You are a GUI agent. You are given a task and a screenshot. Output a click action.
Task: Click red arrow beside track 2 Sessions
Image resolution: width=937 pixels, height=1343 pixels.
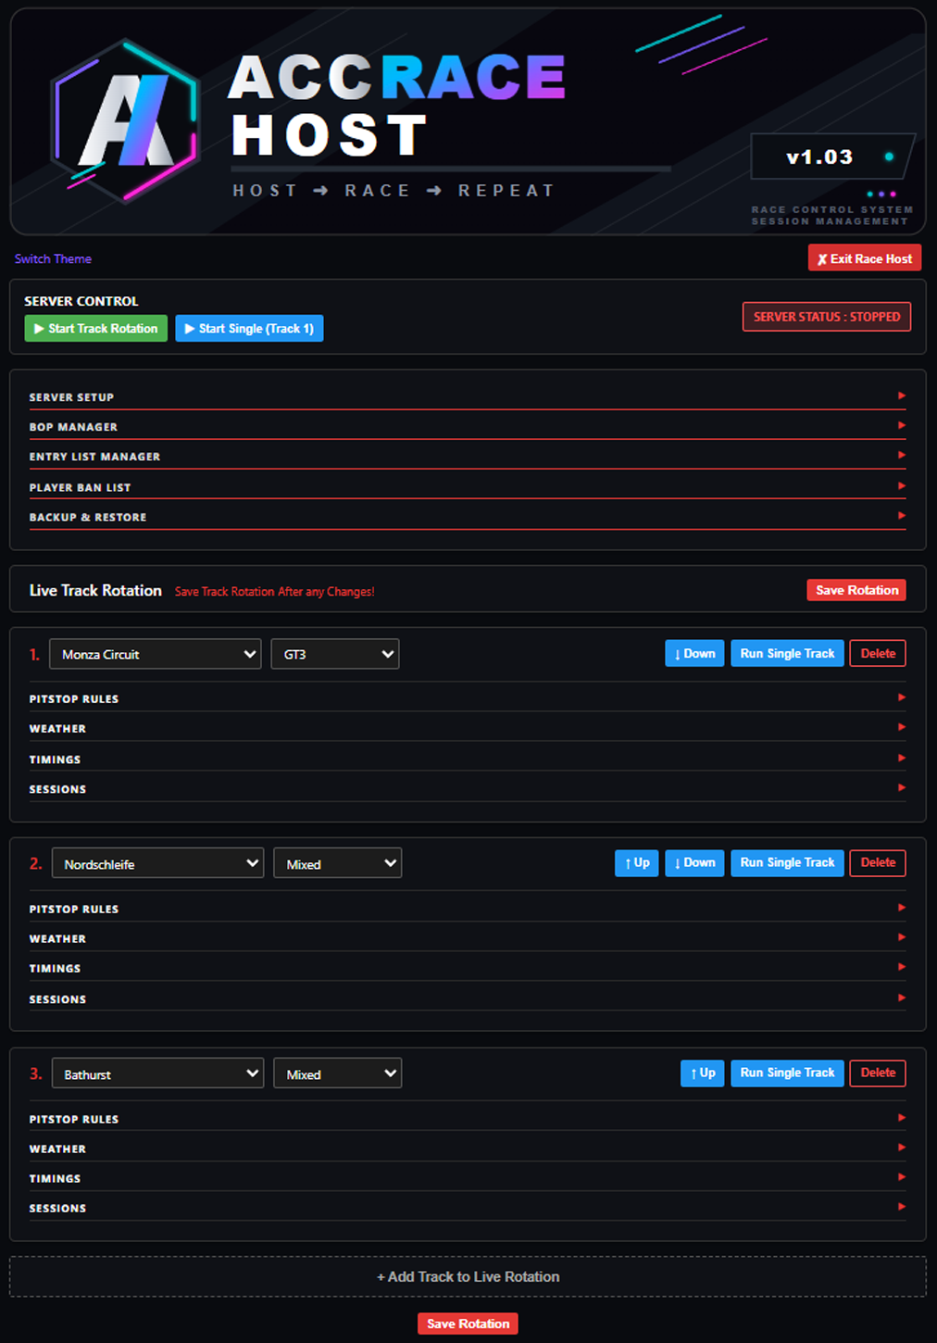pos(901,998)
